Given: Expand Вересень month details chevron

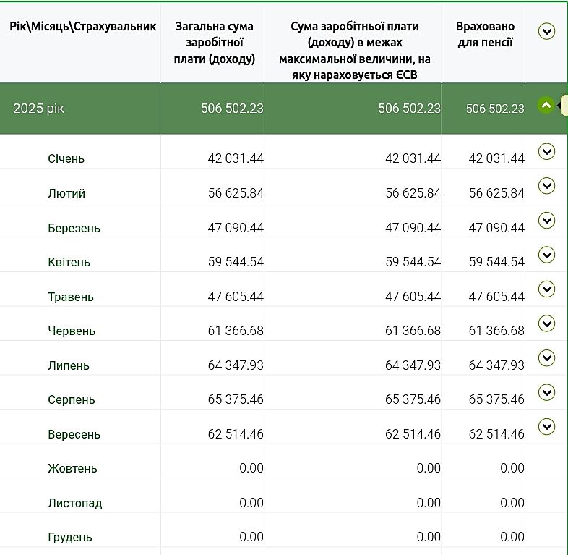Looking at the screenshot, I should tap(547, 427).
